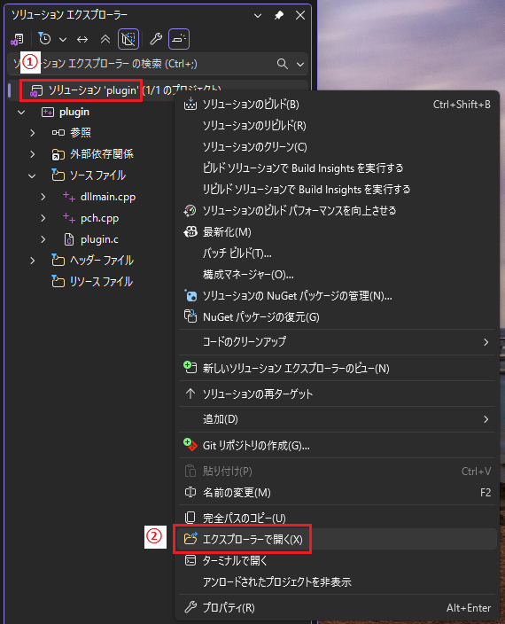The height and width of the screenshot is (624, 505).
Task: Collapse the ソース ファイル folder
Action: pyautogui.click(x=32, y=175)
